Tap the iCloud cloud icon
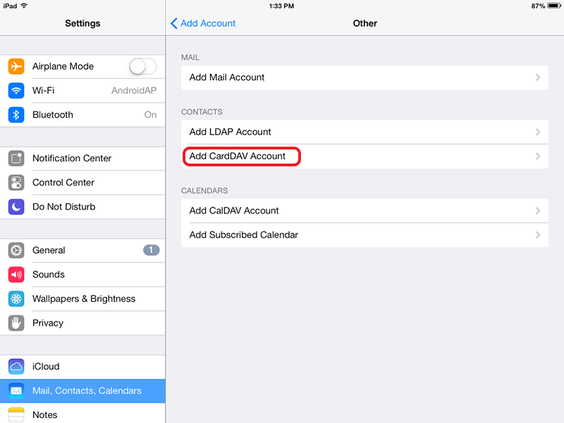Screen dimensions: 564x423 [16, 367]
